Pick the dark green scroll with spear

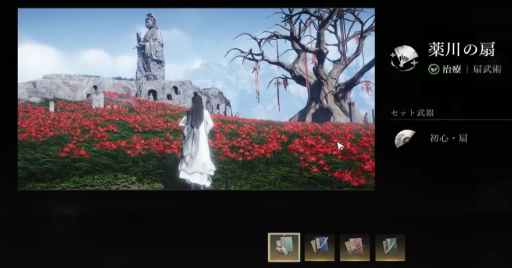[390, 247]
